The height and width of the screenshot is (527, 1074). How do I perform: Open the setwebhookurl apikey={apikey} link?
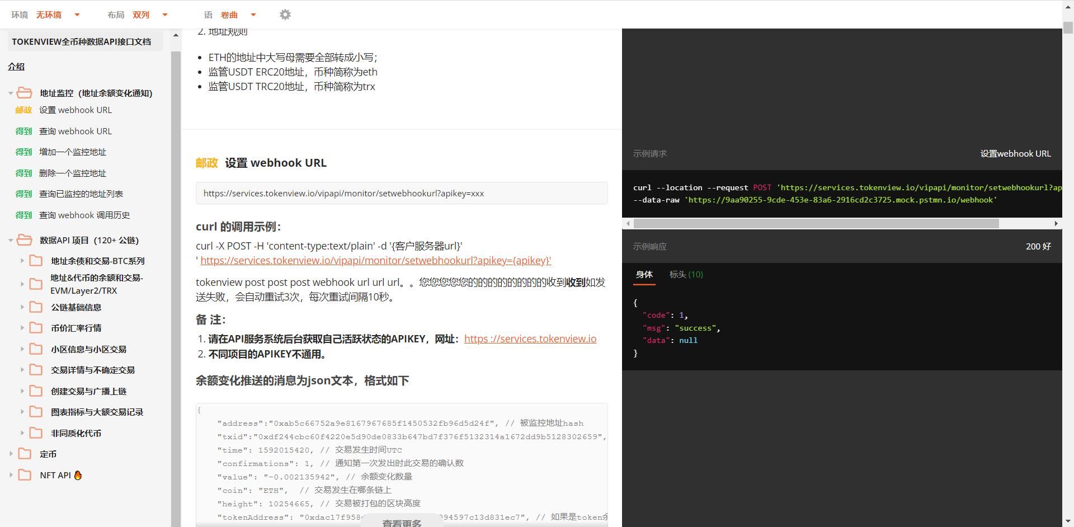point(376,261)
